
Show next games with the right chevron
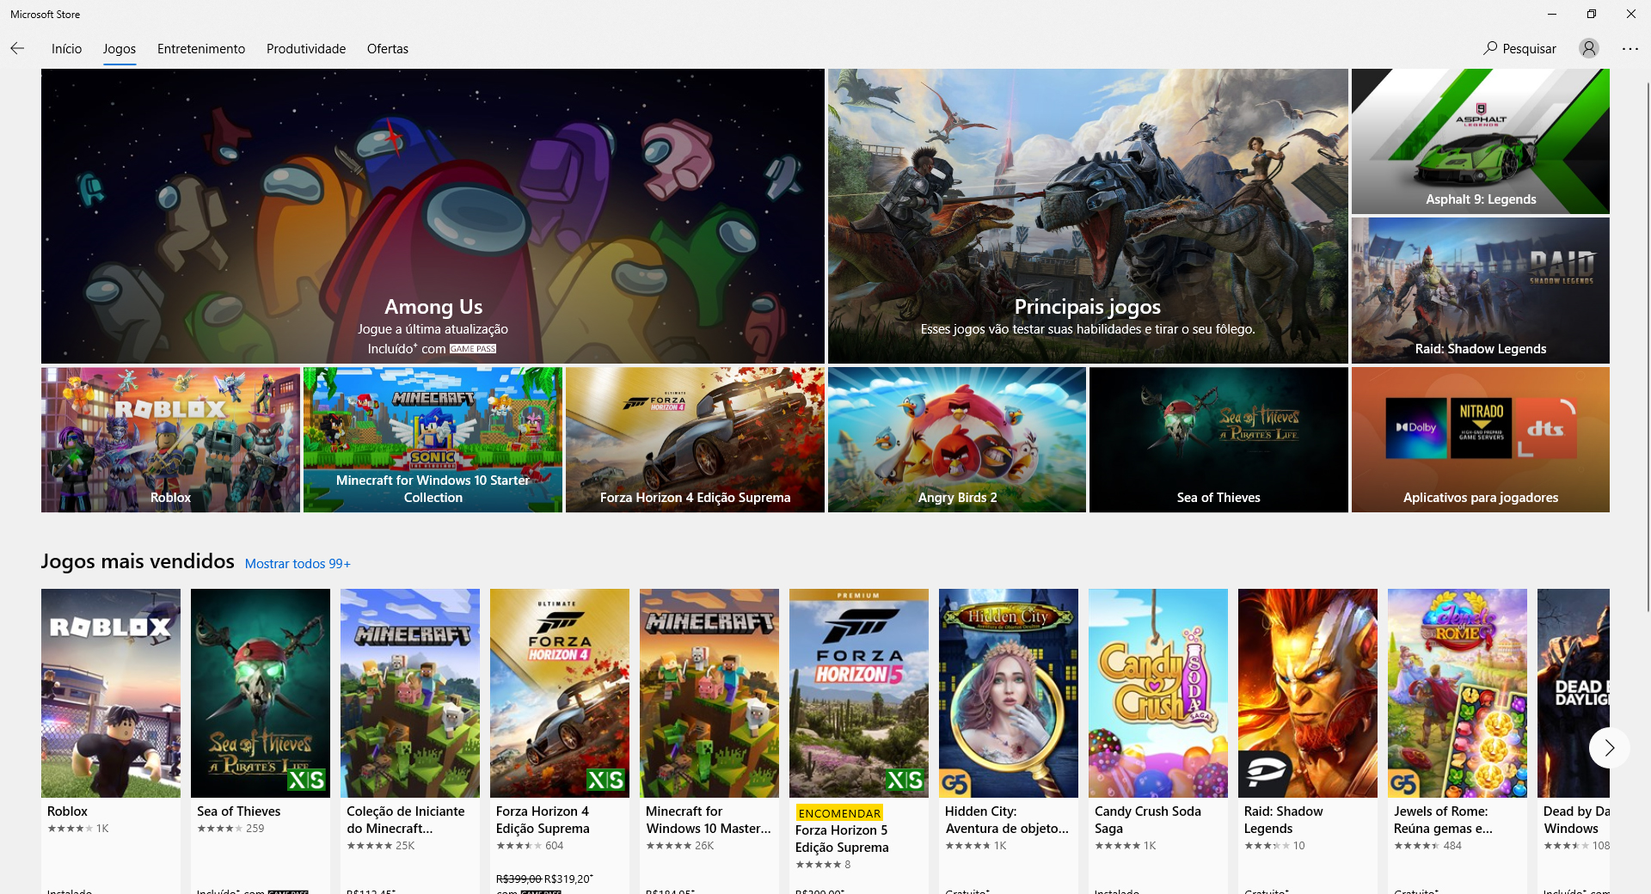pyautogui.click(x=1609, y=748)
